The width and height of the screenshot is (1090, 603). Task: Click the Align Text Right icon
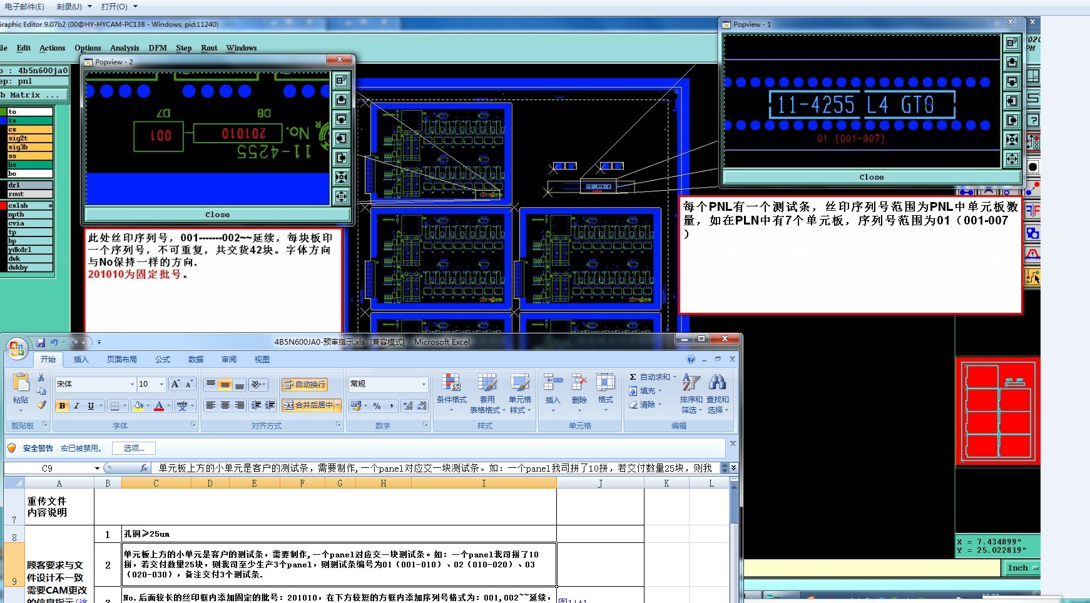(240, 405)
